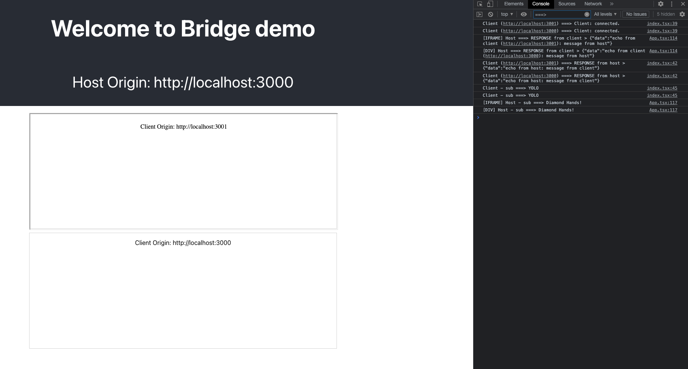
Task: Create a live expression with the eye icon
Action: [524, 14]
